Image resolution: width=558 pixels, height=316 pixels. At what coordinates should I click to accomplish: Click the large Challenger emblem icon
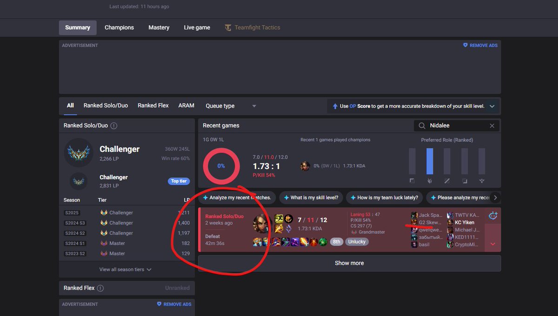[x=79, y=153]
